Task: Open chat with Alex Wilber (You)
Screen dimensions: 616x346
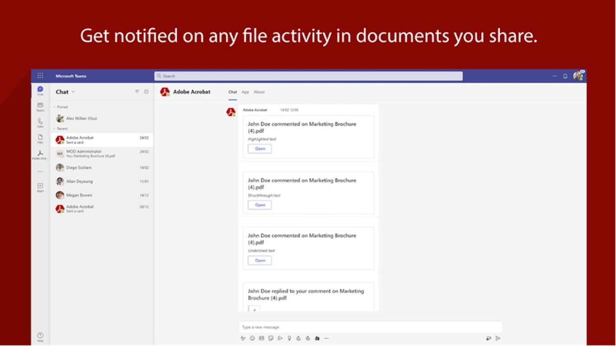Action: (x=102, y=118)
